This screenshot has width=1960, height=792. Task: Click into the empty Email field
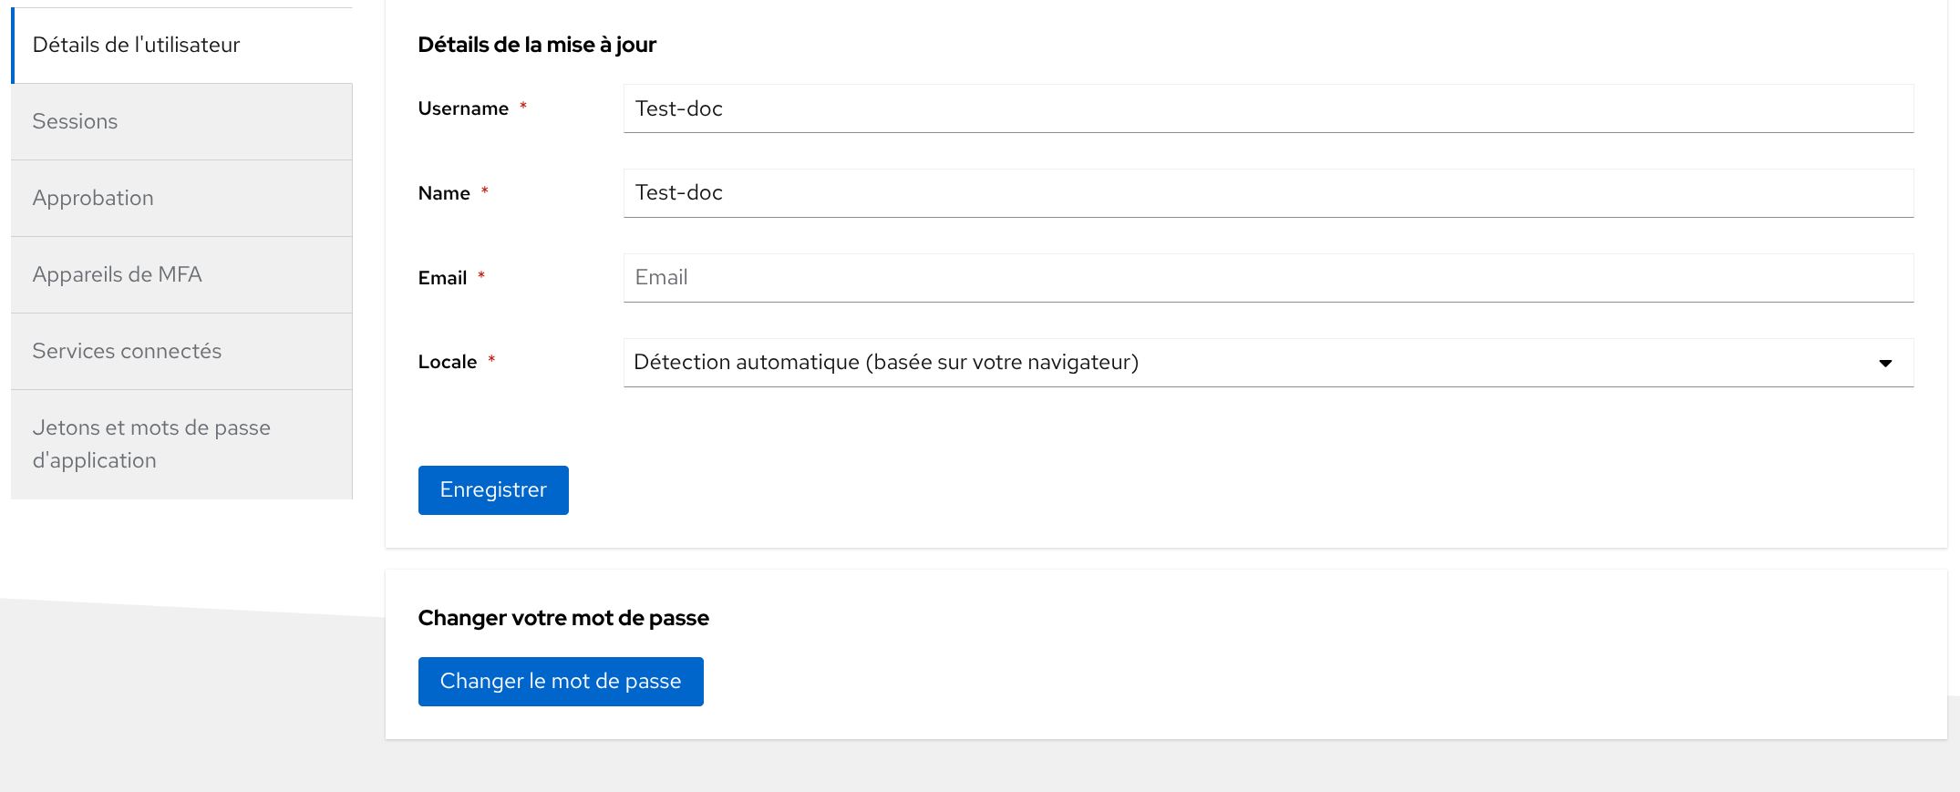(1267, 278)
